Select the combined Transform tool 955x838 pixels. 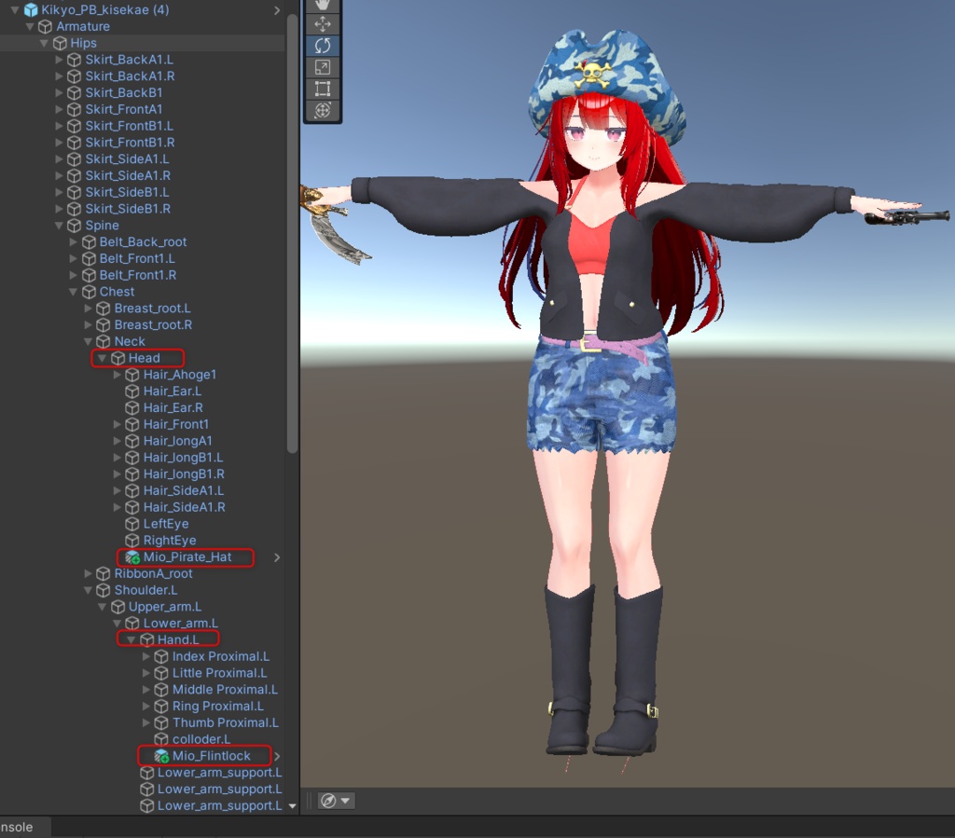click(322, 110)
